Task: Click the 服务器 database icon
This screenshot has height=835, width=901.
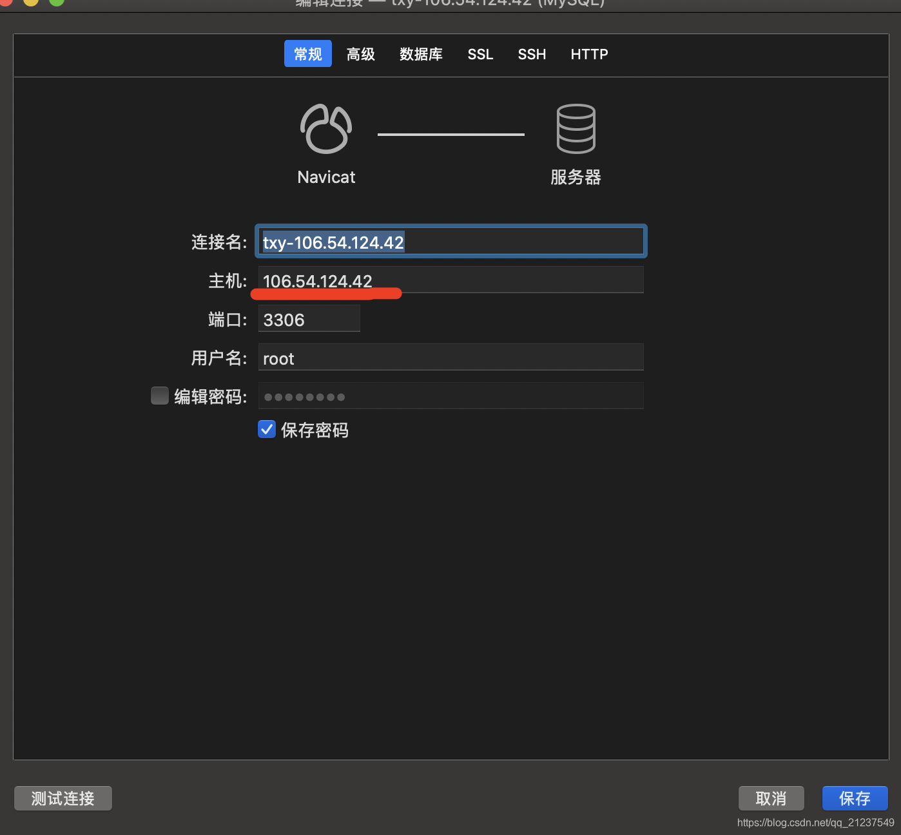Action: click(576, 129)
